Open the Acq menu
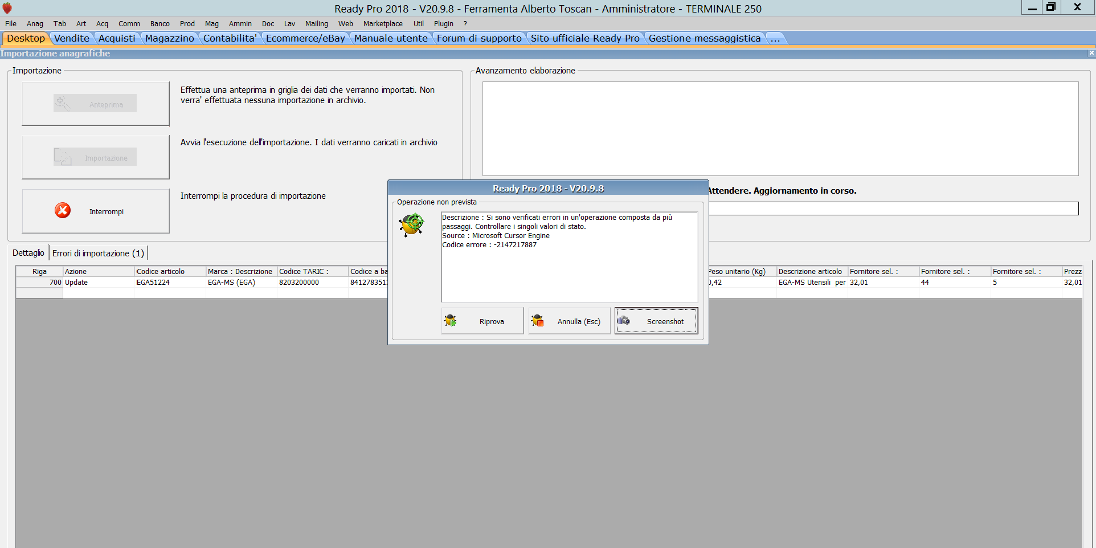The width and height of the screenshot is (1096, 548). pyautogui.click(x=102, y=24)
